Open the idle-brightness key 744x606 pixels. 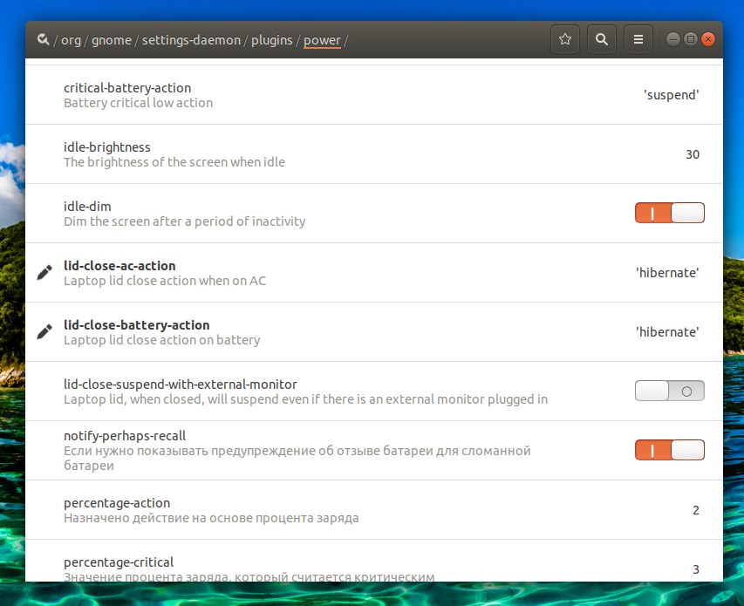[x=374, y=154]
